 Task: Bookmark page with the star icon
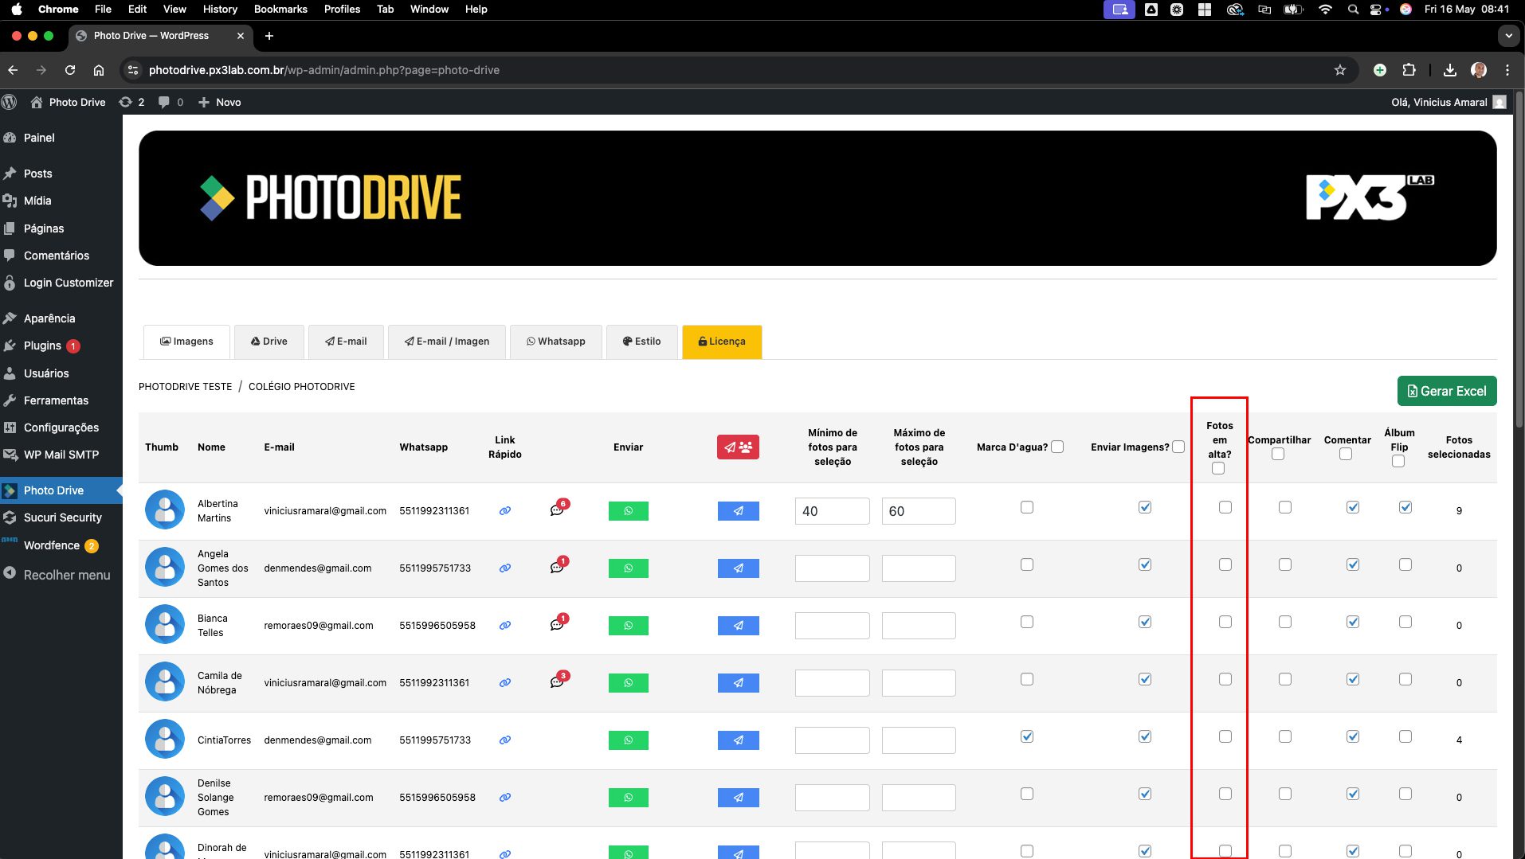click(1340, 70)
